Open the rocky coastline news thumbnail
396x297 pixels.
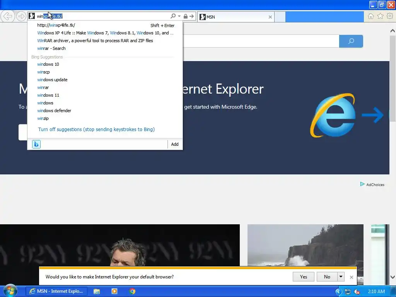(306, 245)
